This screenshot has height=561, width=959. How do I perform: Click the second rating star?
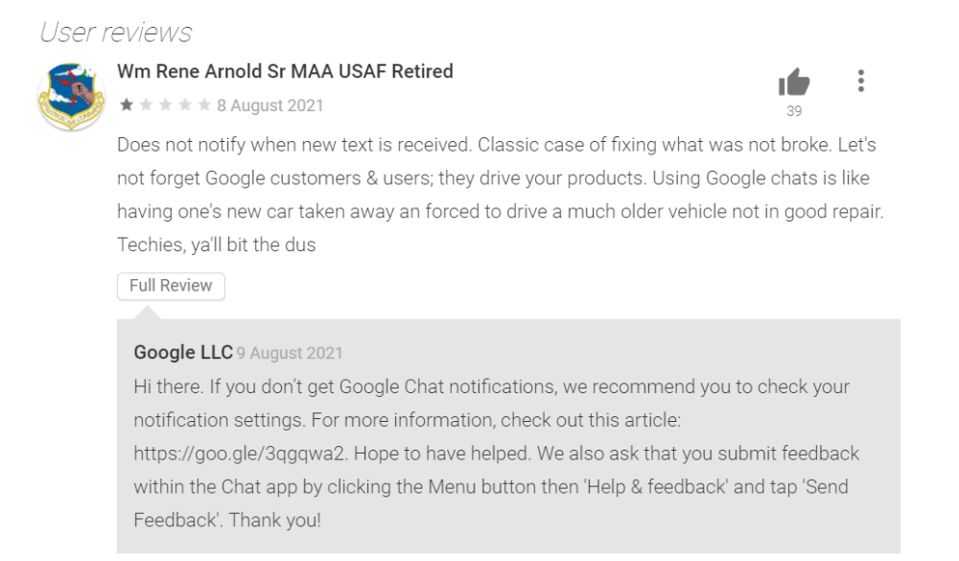pos(144,105)
